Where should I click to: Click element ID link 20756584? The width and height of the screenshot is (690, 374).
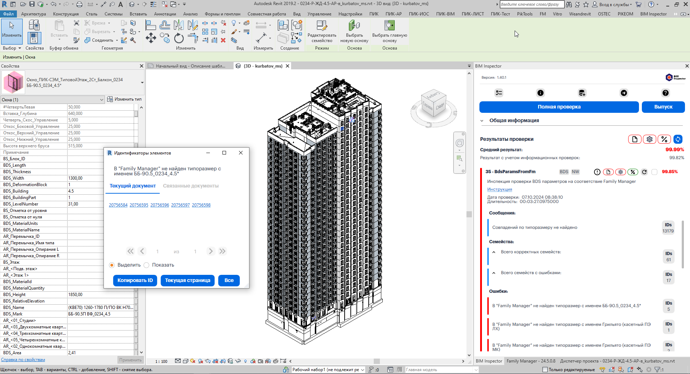[118, 205]
